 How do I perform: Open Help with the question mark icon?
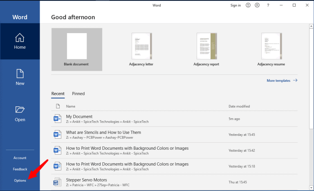coord(268,5)
